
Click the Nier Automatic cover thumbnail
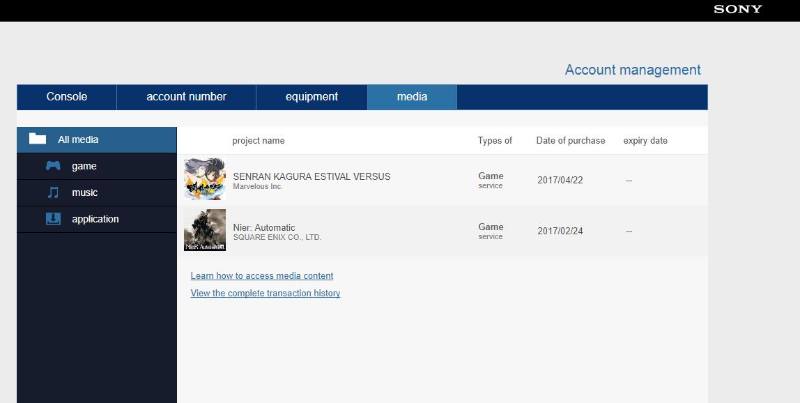[205, 230]
